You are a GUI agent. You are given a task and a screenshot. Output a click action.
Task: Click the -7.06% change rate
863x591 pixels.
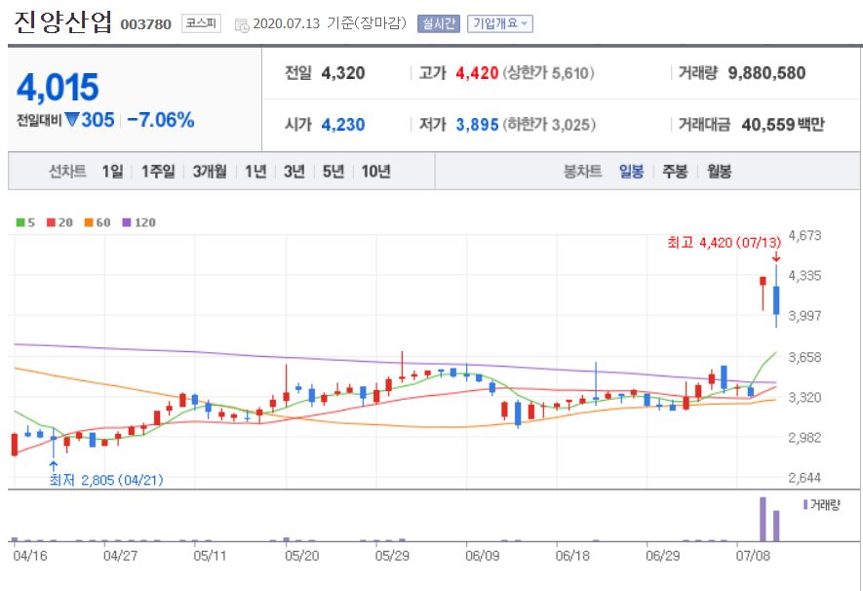pos(161,119)
